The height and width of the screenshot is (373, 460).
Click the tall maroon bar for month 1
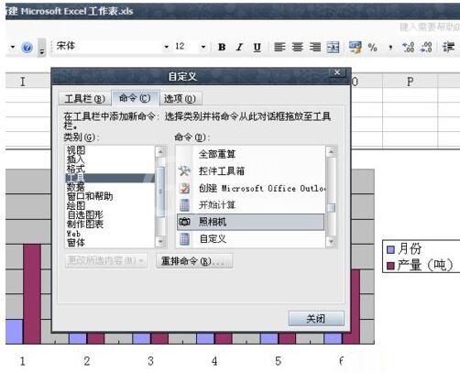click(x=32, y=294)
